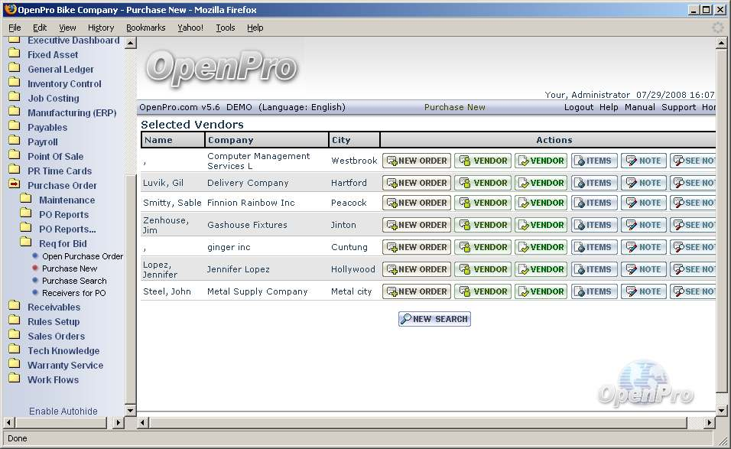Expand the Maintenance subfolder

(67, 200)
